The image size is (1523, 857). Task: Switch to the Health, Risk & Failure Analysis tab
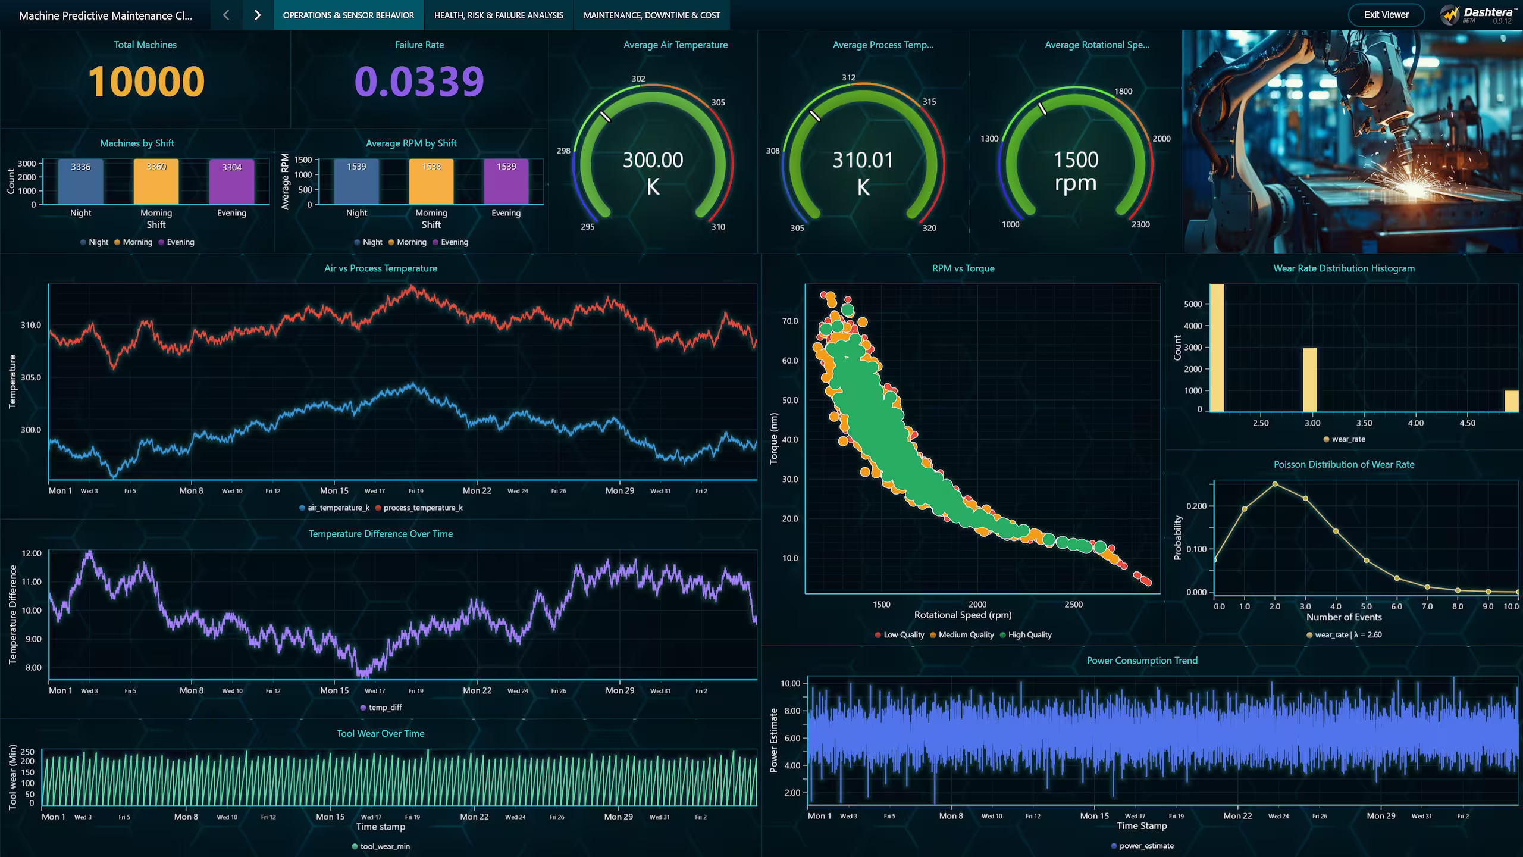coord(499,15)
